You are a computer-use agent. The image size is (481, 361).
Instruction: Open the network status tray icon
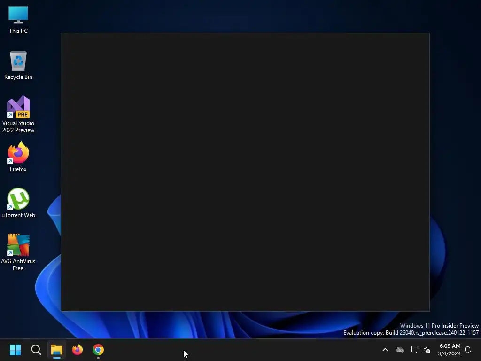click(415, 350)
